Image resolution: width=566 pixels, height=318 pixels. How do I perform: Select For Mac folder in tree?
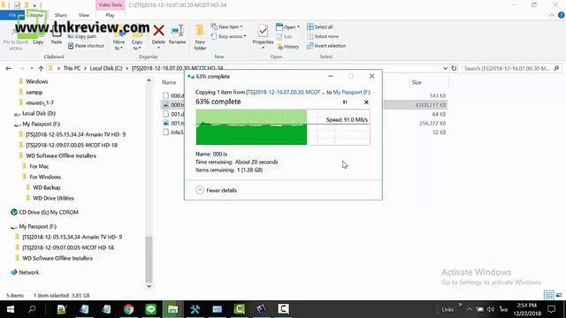[39, 166]
